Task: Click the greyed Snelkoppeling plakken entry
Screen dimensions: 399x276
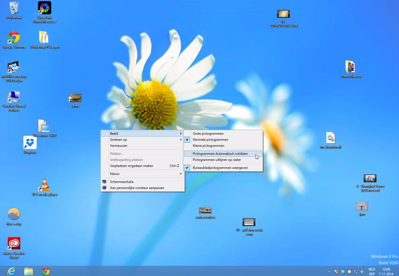Action: pos(143,160)
